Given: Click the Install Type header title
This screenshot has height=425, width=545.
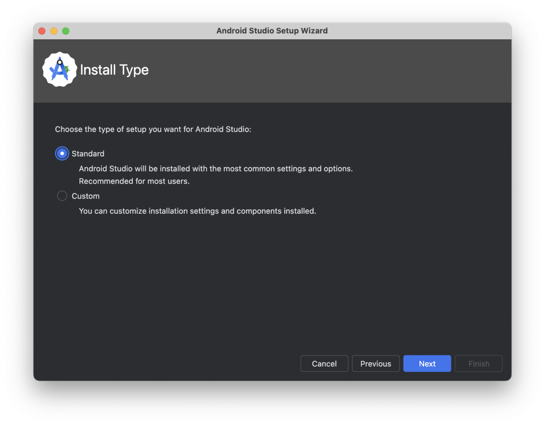Looking at the screenshot, I should click(x=115, y=70).
